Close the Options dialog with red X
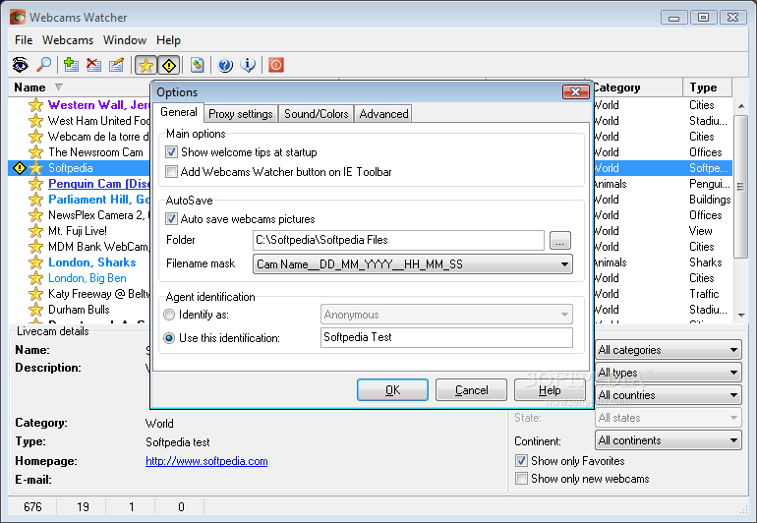Screen dimensions: 757x523 tap(575, 91)
